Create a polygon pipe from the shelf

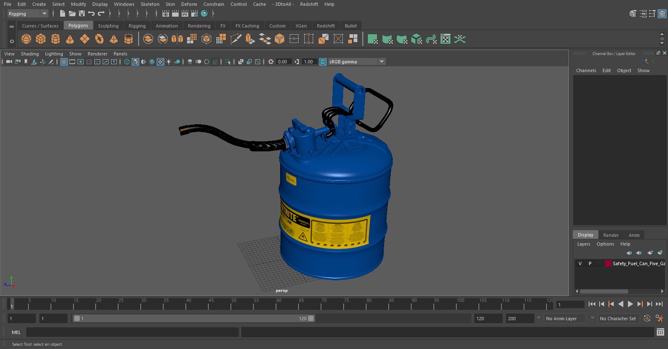pos(129,39)
